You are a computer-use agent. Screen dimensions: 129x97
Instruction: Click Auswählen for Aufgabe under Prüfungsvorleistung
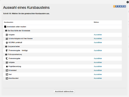tap(98, 62)
